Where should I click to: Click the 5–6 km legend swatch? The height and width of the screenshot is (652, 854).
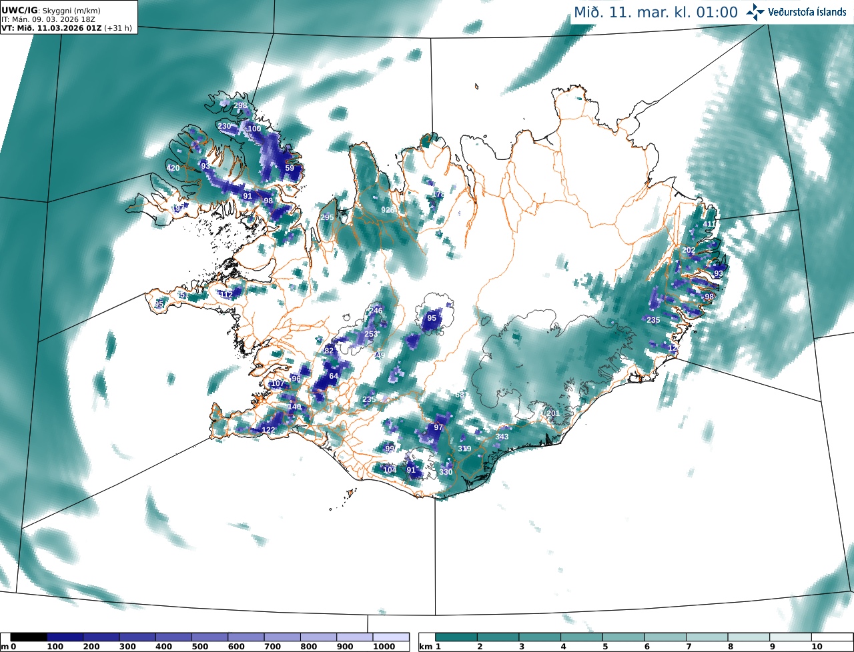click(623, 638)
